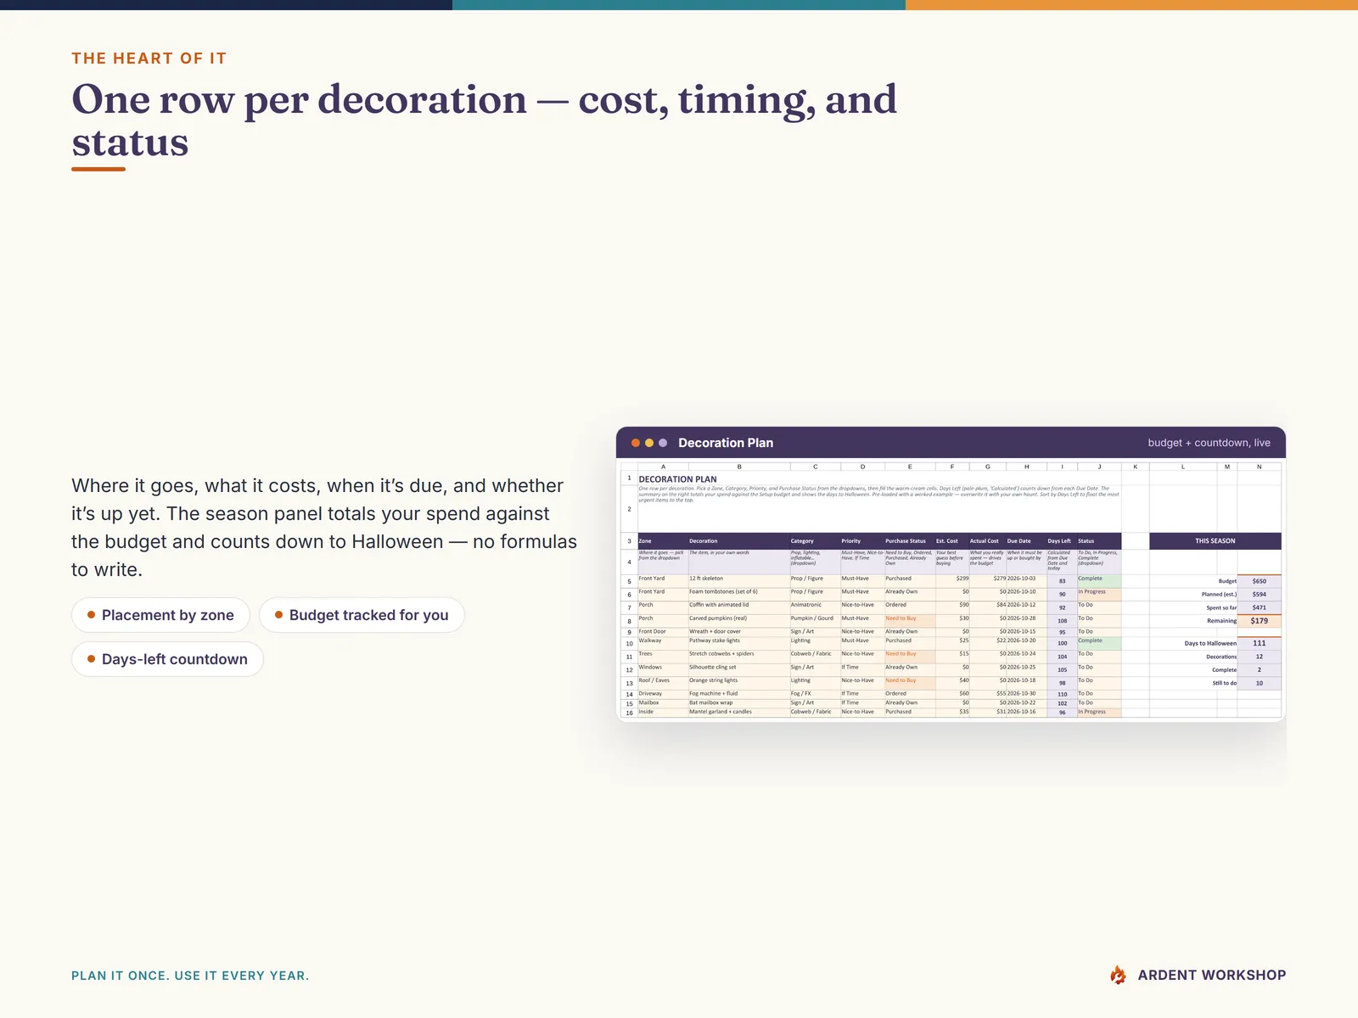Select the Budget '$650' value

[1259, 581]
